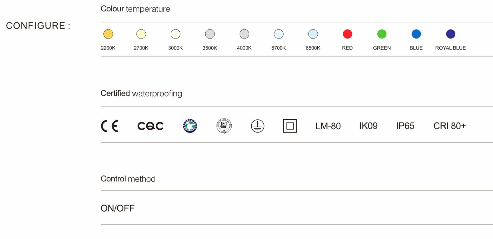Select the 3500K grey swatch
The height and width of the screenshot is (239, 493).
210,34
